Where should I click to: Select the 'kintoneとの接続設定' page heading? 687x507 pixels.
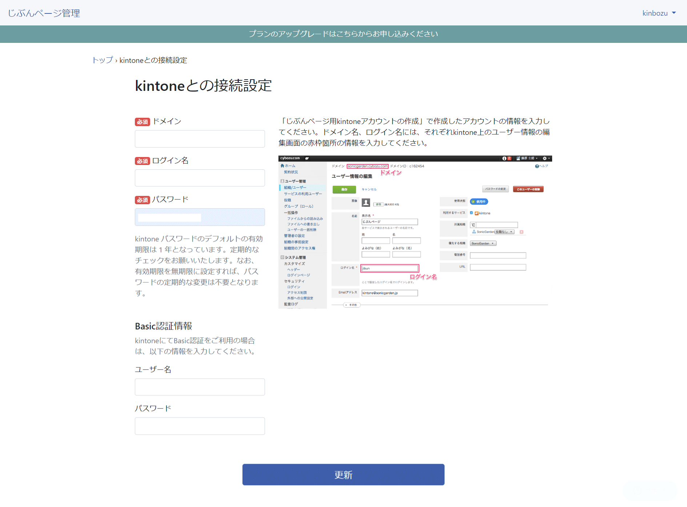coord(203,86)
